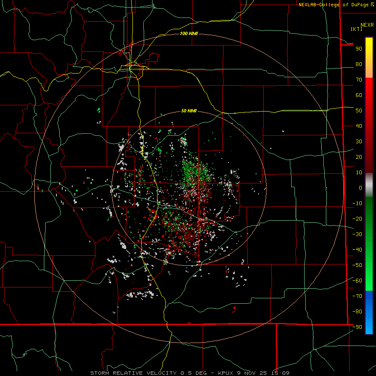Click the 50 NMI range ring label

[x=189, y=111]
